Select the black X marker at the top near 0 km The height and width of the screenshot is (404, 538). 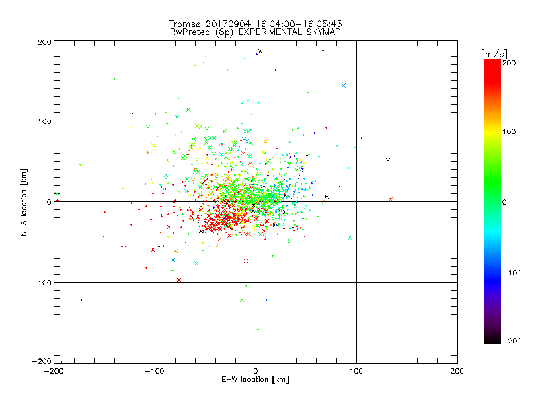(x=260, y=51)
